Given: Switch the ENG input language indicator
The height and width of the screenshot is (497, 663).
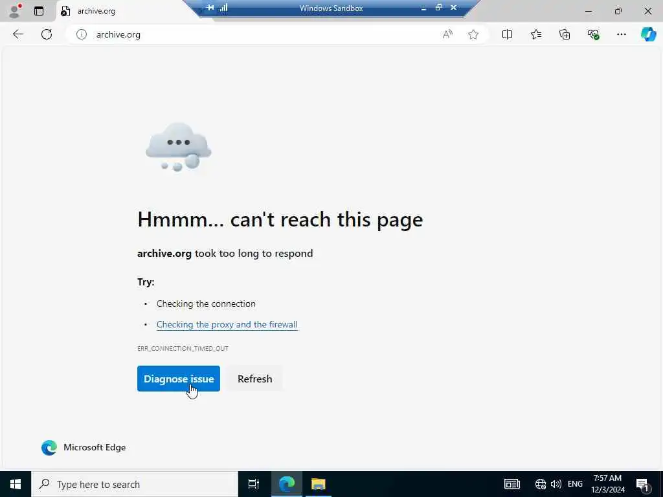Looking at the screenshot, I should click(x=575, y=484).
